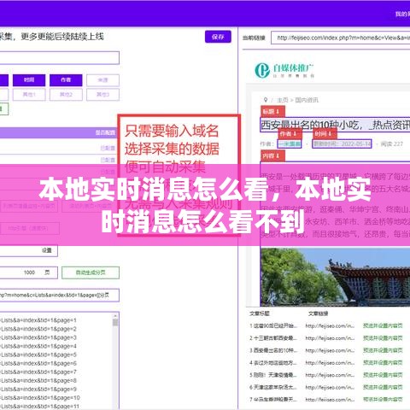Click the red 标题 marker tag
The width and height of the screenshot is (410, 410).
272,112
